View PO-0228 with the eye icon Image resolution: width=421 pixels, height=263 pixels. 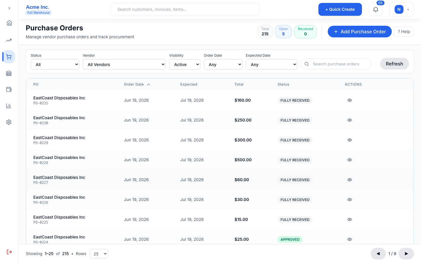(x=350, y=160)
